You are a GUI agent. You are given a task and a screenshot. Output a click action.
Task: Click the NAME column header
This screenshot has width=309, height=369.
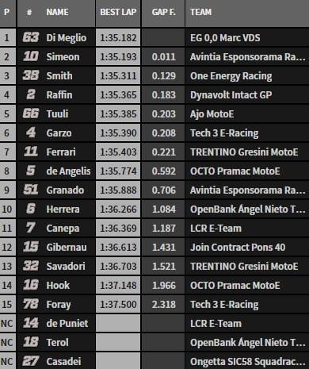coord(57,12)
